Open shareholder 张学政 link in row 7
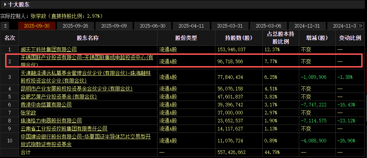 coord(28,113)
